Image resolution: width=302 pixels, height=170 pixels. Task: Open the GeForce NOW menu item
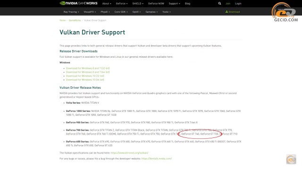(156, 3)
